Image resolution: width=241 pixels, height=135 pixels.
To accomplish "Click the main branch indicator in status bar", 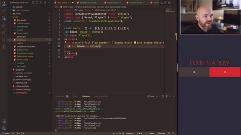I will 6,133.
